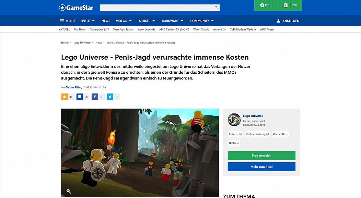
Task: Click the AKTUELL label in the subnav
Action: tap(64, 29)
